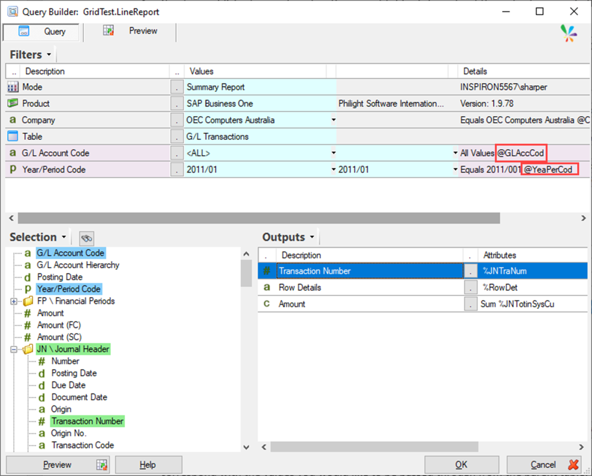Select Origin No. in the Selection tree

coord(69,433)
